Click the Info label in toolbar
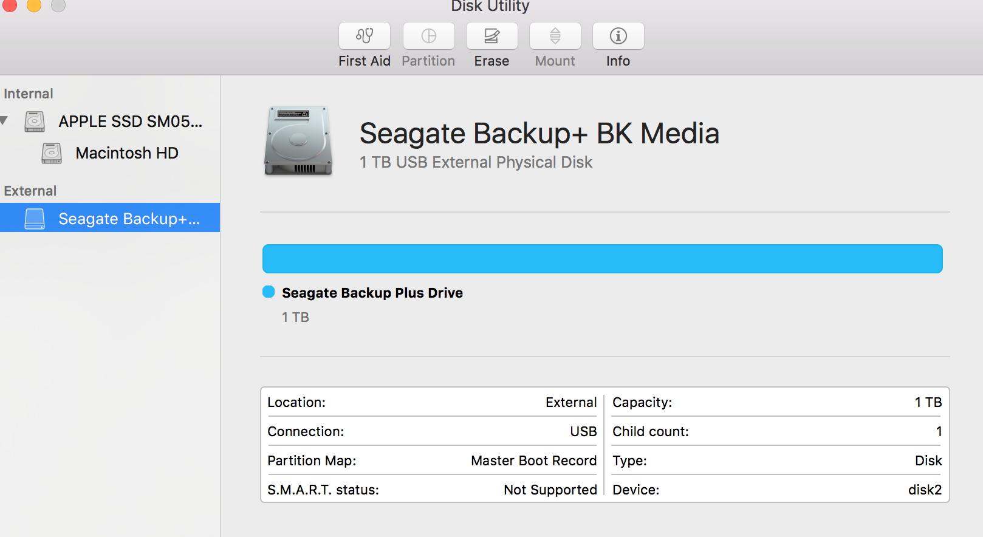Image resolution: width=983 pixels, height=537 pixels. 618,61
